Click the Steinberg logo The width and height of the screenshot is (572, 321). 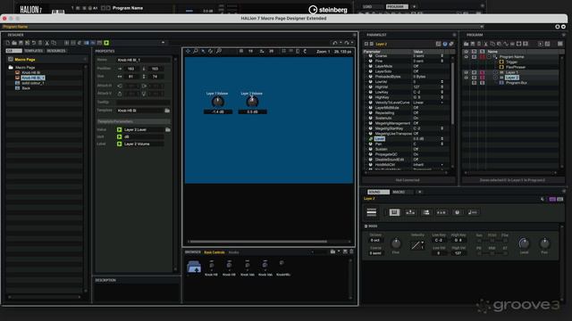(328, 10)
